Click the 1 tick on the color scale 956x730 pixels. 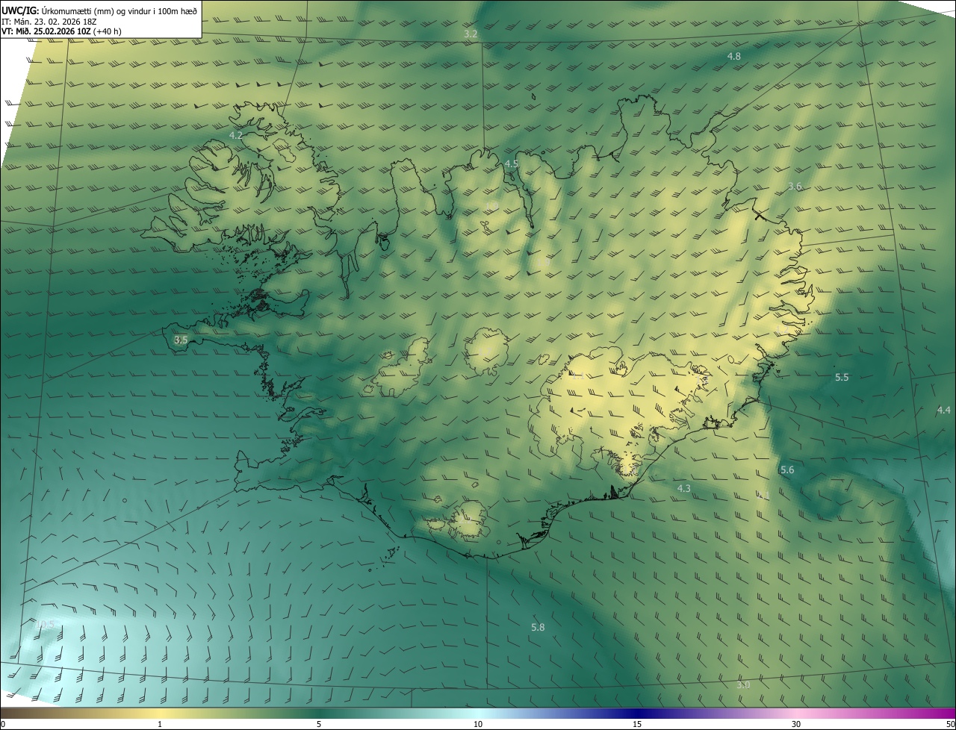click(160, 725)
